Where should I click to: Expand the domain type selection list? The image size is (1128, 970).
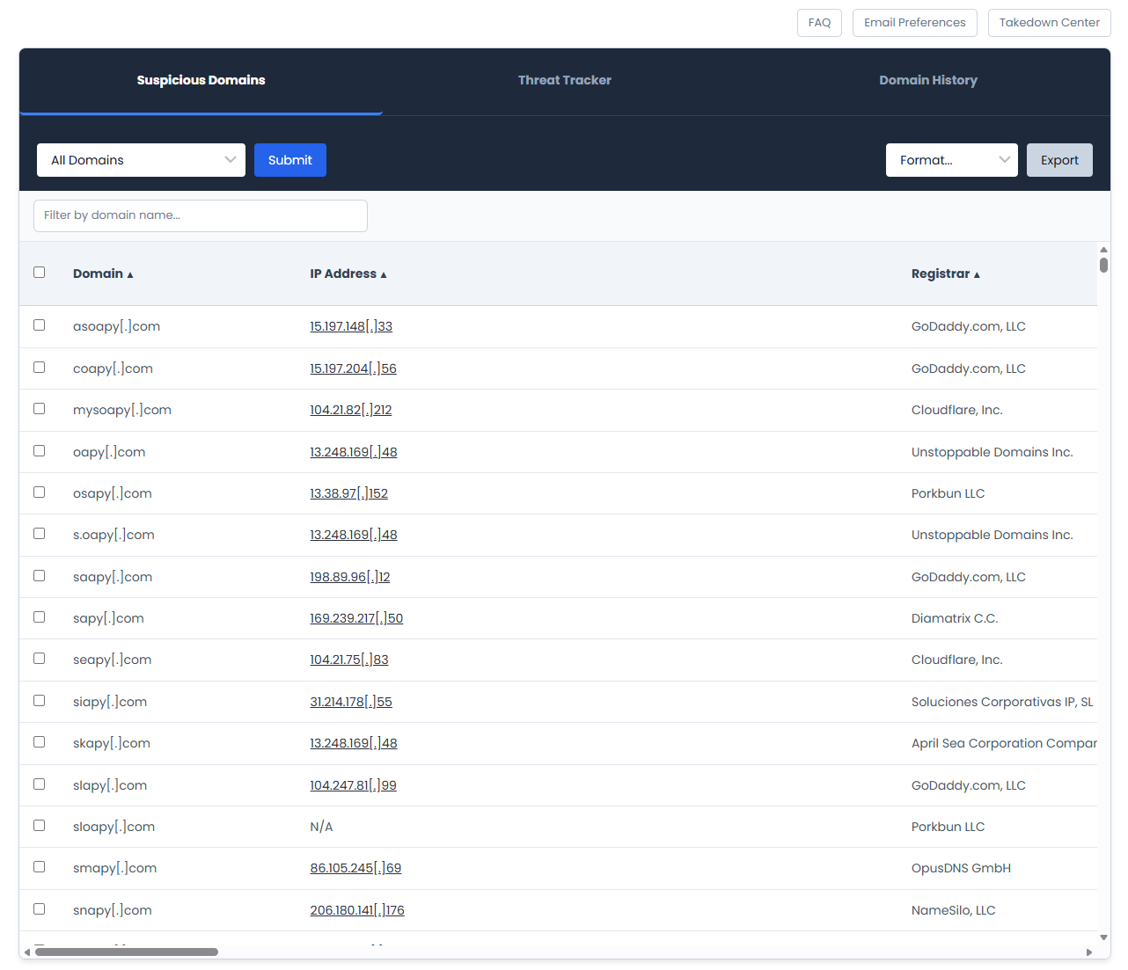tap(141, 160)
